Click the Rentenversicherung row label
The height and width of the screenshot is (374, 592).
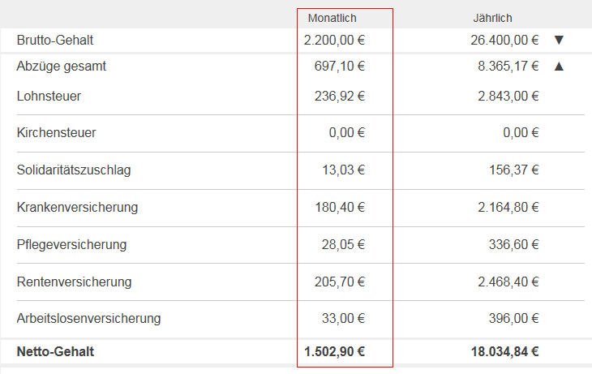[x=74, y=282]
